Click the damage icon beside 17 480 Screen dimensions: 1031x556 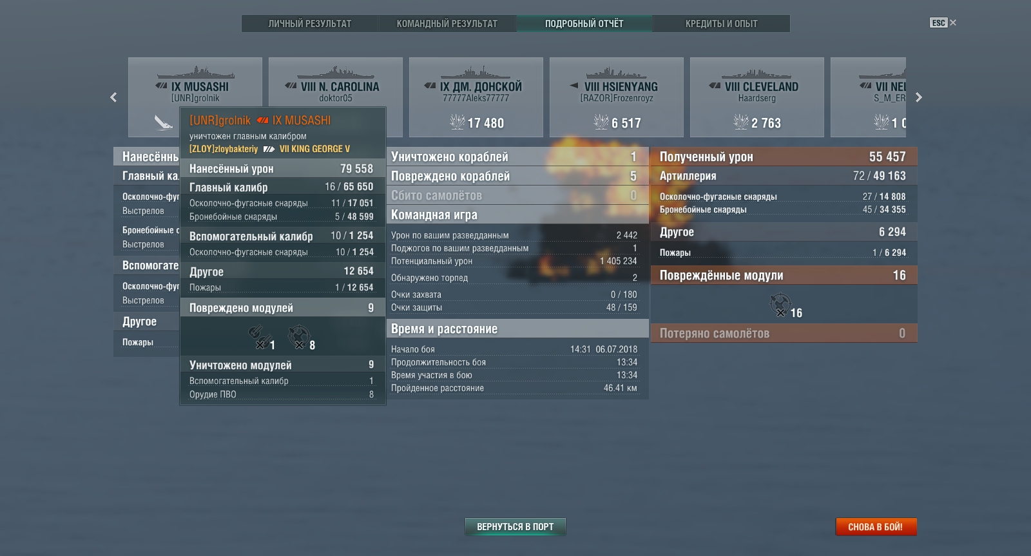click(x=457, y=122)
